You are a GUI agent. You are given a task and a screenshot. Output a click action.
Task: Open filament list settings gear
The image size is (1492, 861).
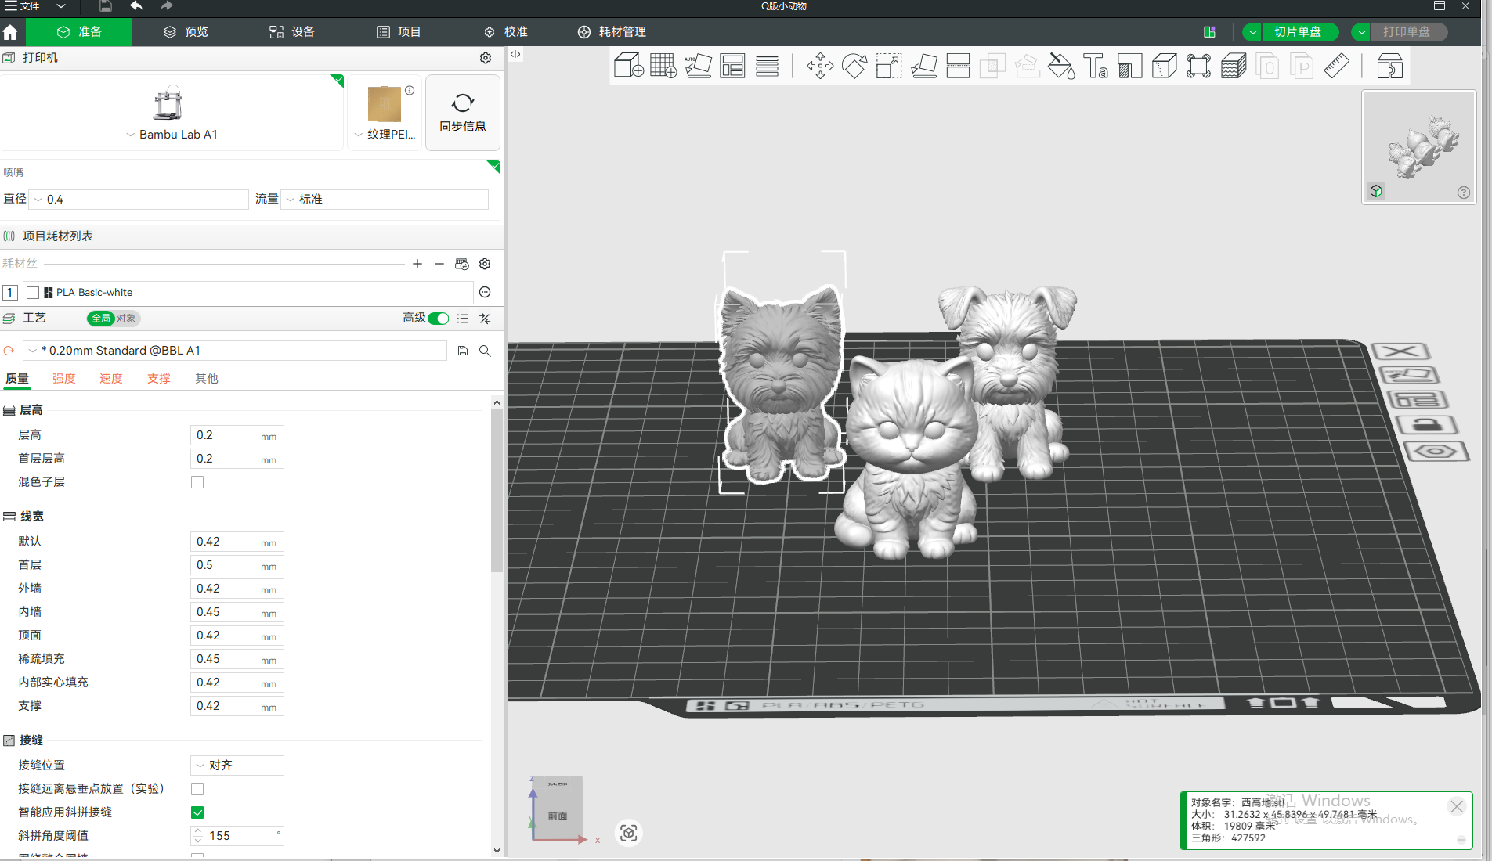[x=485, y=264]
